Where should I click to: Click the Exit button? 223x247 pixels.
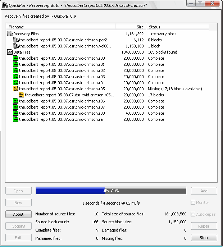(x=18, y=238)
